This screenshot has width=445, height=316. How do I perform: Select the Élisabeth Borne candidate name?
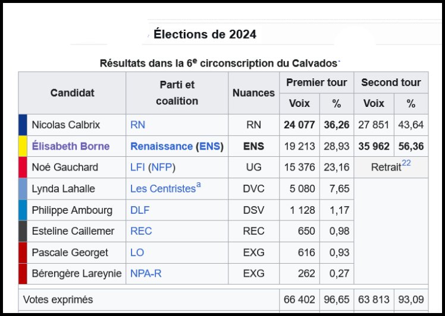[70, 146]
